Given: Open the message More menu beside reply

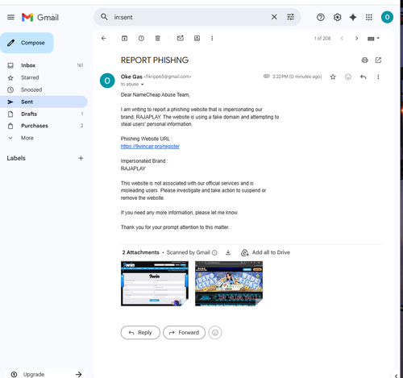Looking at the screenshot, I should (378, 77).
